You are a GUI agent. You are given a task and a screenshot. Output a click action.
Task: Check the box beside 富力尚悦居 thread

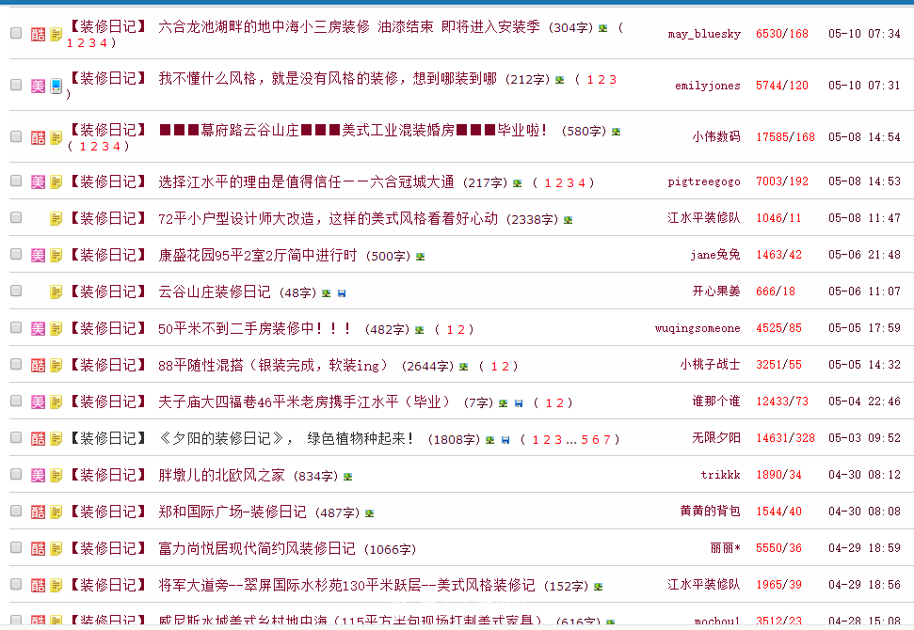[16, 547]
